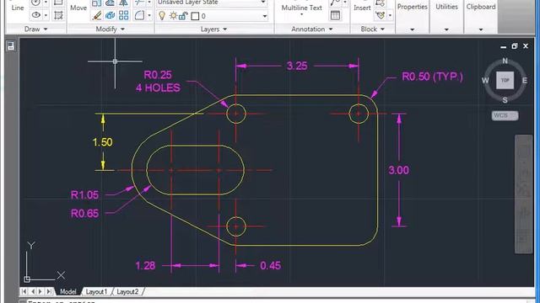Switch to the Layout1 tab
Viewport: 540px width, 303px height.
(x=96, y=292)
